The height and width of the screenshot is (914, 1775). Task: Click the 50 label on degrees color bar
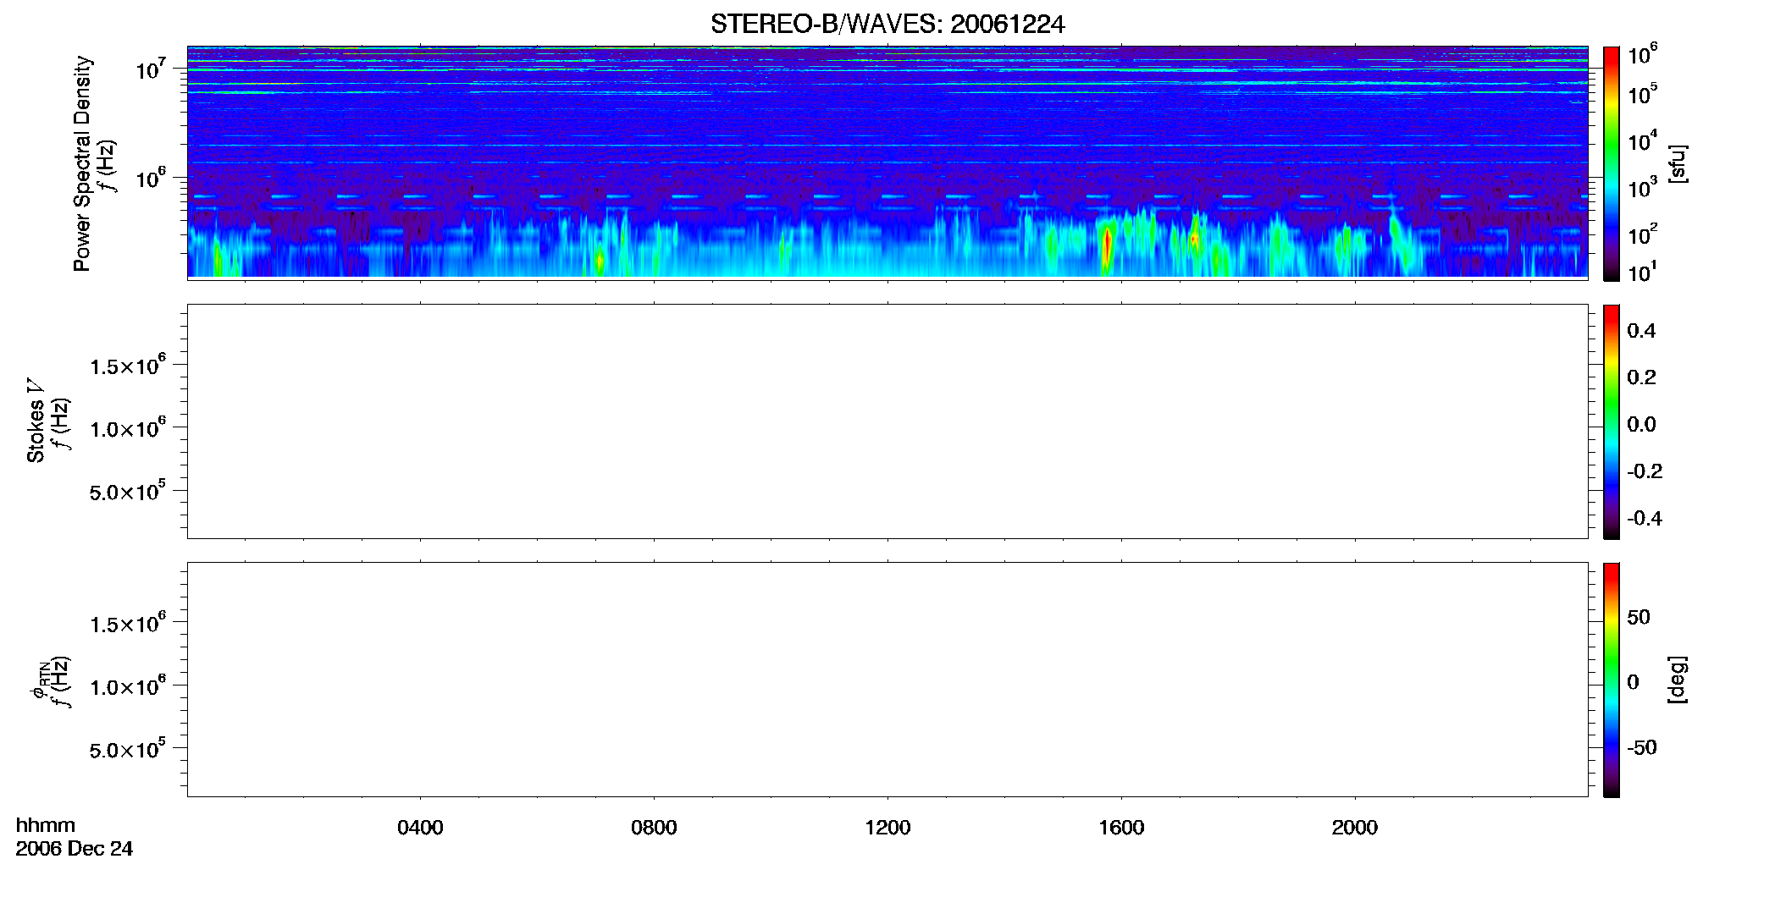(x=1639, y=617)
